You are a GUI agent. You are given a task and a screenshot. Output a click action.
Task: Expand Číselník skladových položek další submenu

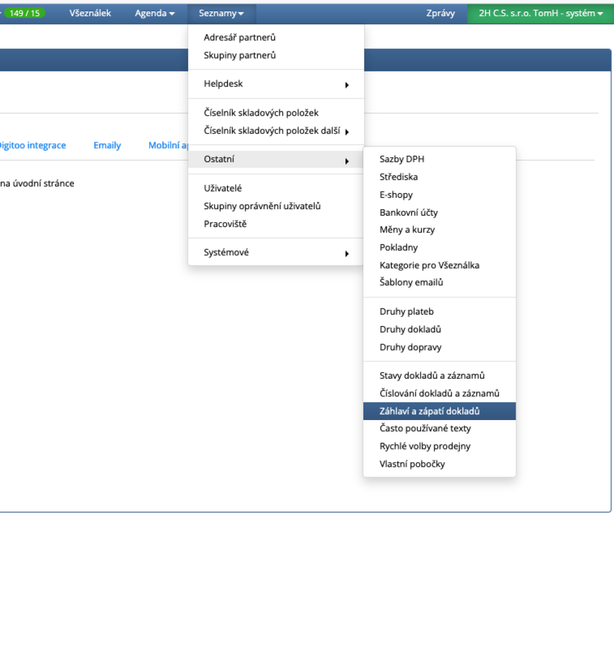click(347, 132)
